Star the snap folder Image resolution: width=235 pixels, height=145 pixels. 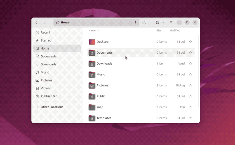191,107
